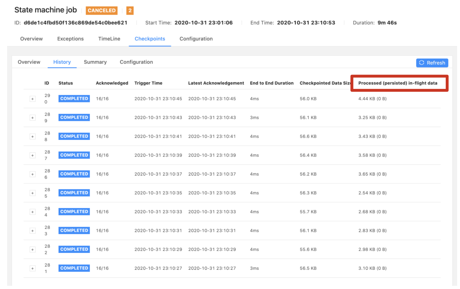This screenshot has height=289, width=460.
Task: Click the COMPLETED badge for checkpoint 281
Action: (x=74, y=268)
